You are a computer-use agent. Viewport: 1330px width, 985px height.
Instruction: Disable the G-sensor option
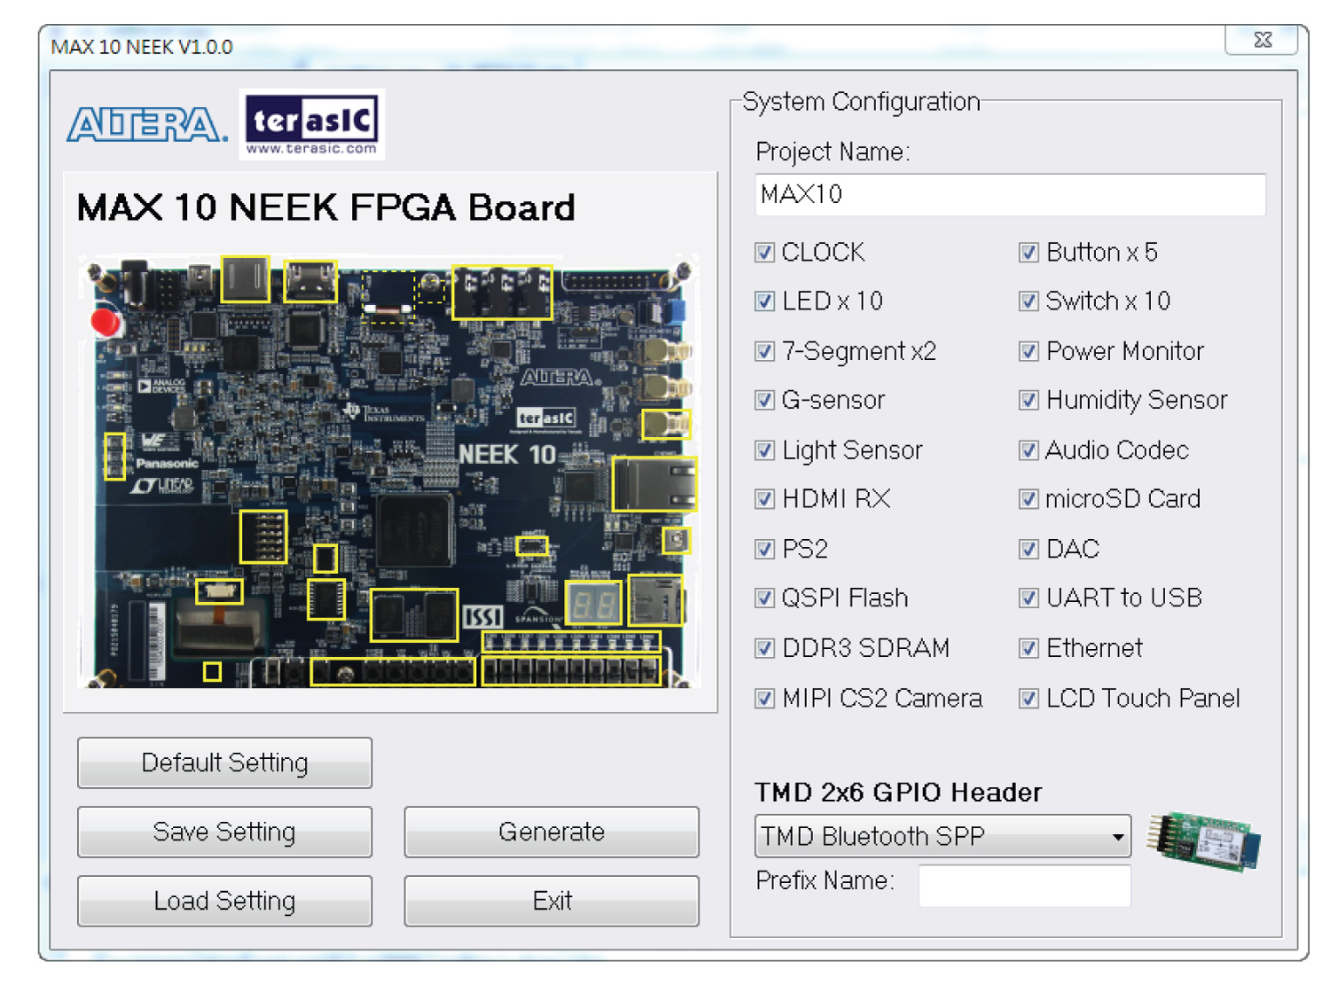click(x=764, y=401)
